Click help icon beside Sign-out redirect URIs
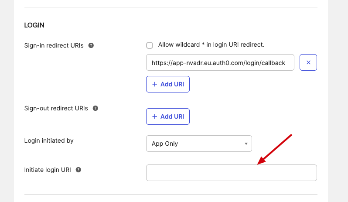Screen dimensions: 348x202 [x=96, y=108]
